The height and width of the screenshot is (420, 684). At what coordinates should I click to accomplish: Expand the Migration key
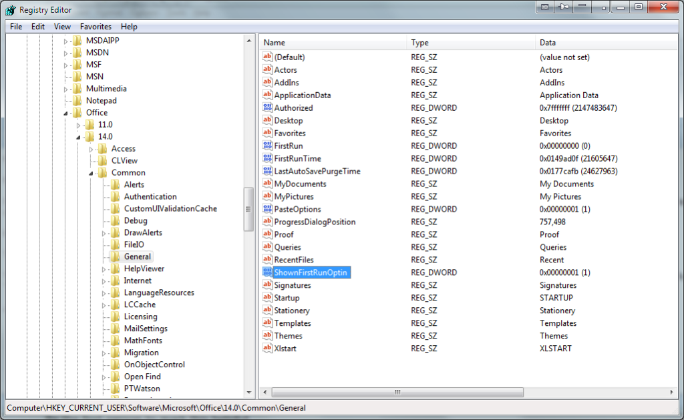coord(102,352)
